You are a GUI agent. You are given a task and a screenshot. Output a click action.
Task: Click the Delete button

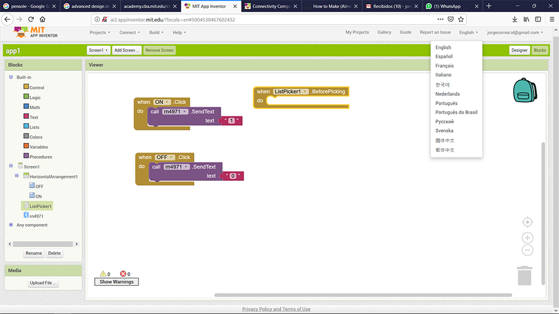(x=54, y=253)
